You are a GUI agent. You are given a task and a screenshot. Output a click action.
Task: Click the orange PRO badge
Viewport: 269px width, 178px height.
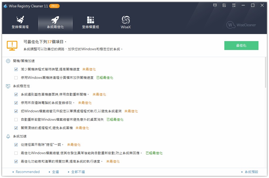tap(54, 6)
